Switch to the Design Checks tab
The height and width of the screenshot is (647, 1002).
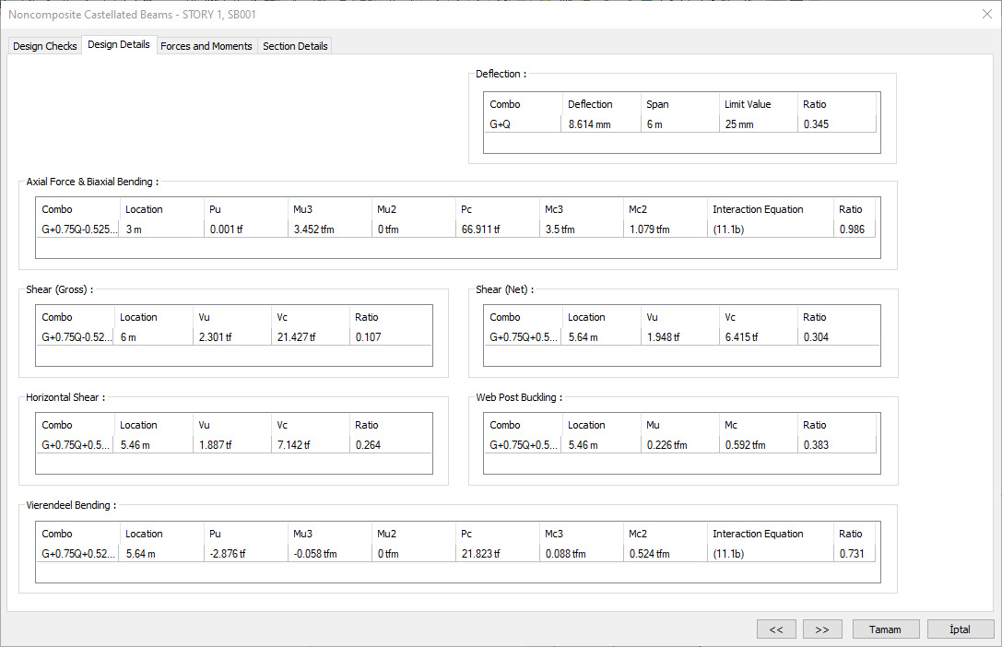coord(45,46)
